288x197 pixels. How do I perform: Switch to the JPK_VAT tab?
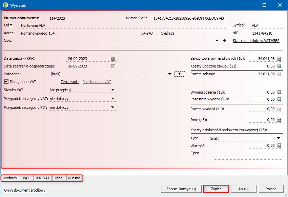[x=43, y=178]
